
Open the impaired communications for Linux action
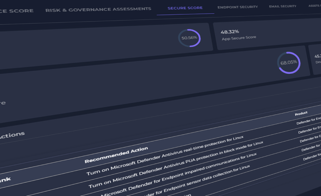(179, 174)
